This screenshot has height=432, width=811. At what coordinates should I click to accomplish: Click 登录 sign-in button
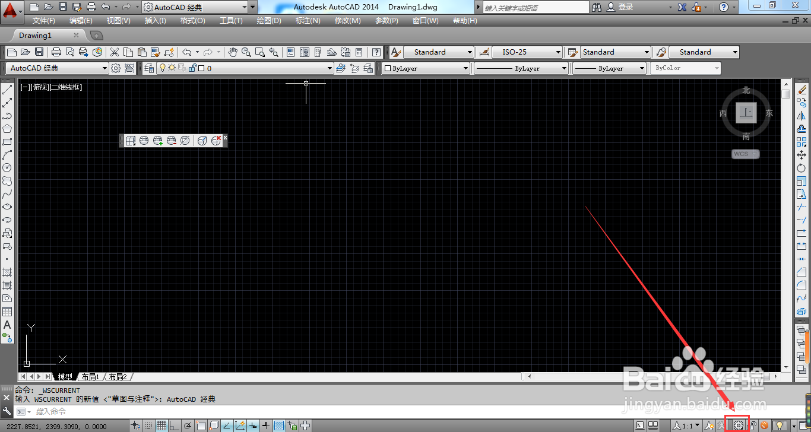[x=626, y=7]
